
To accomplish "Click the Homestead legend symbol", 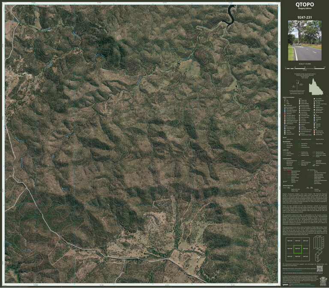I will point(285,105).
